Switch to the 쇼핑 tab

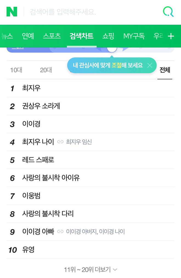pos(108,36)
